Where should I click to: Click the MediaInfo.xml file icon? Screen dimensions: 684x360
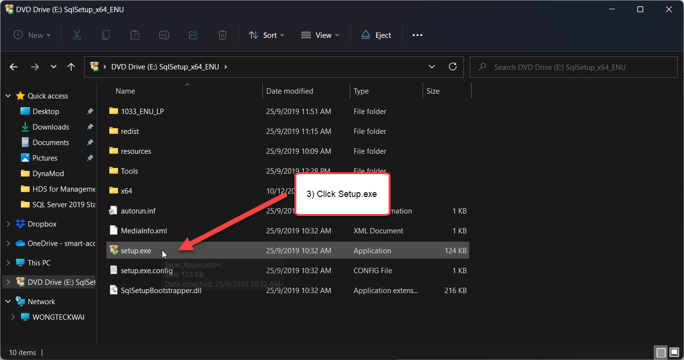114,230
